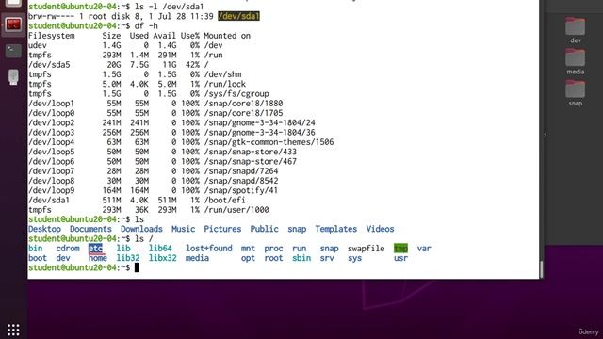Click the Use% column header
Image resolution: width=603 pixels, height=339 pixels.
click(190, 36)
